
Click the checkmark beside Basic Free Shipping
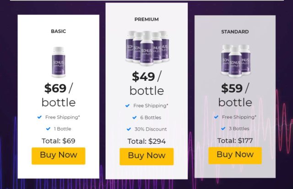[39, 117]
